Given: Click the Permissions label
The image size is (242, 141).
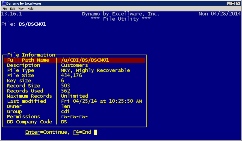Looking at the screenshot, I should [x=23, y=117].
